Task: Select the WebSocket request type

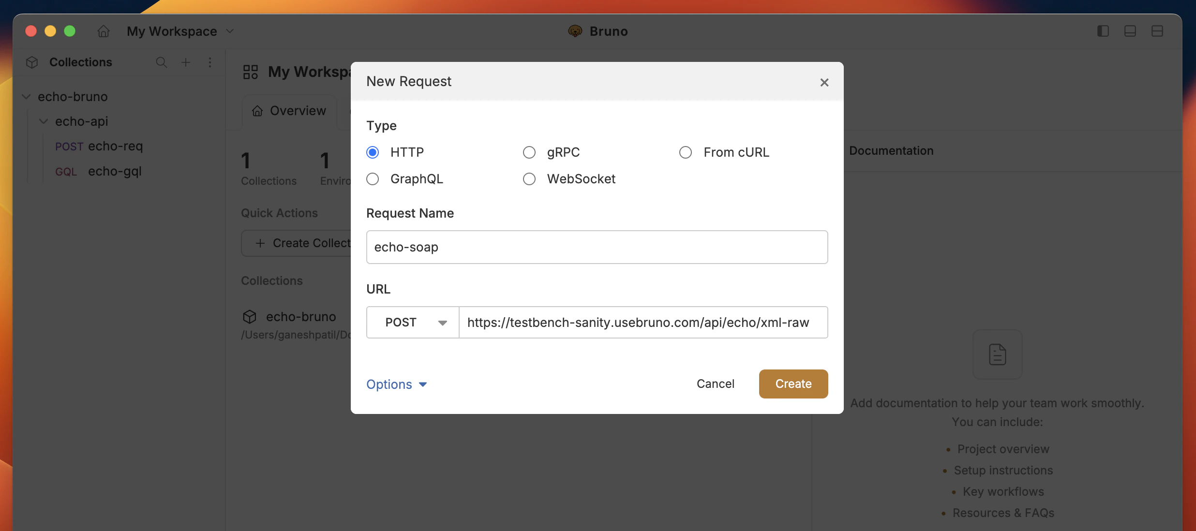Action: click(x=529, y=178)
